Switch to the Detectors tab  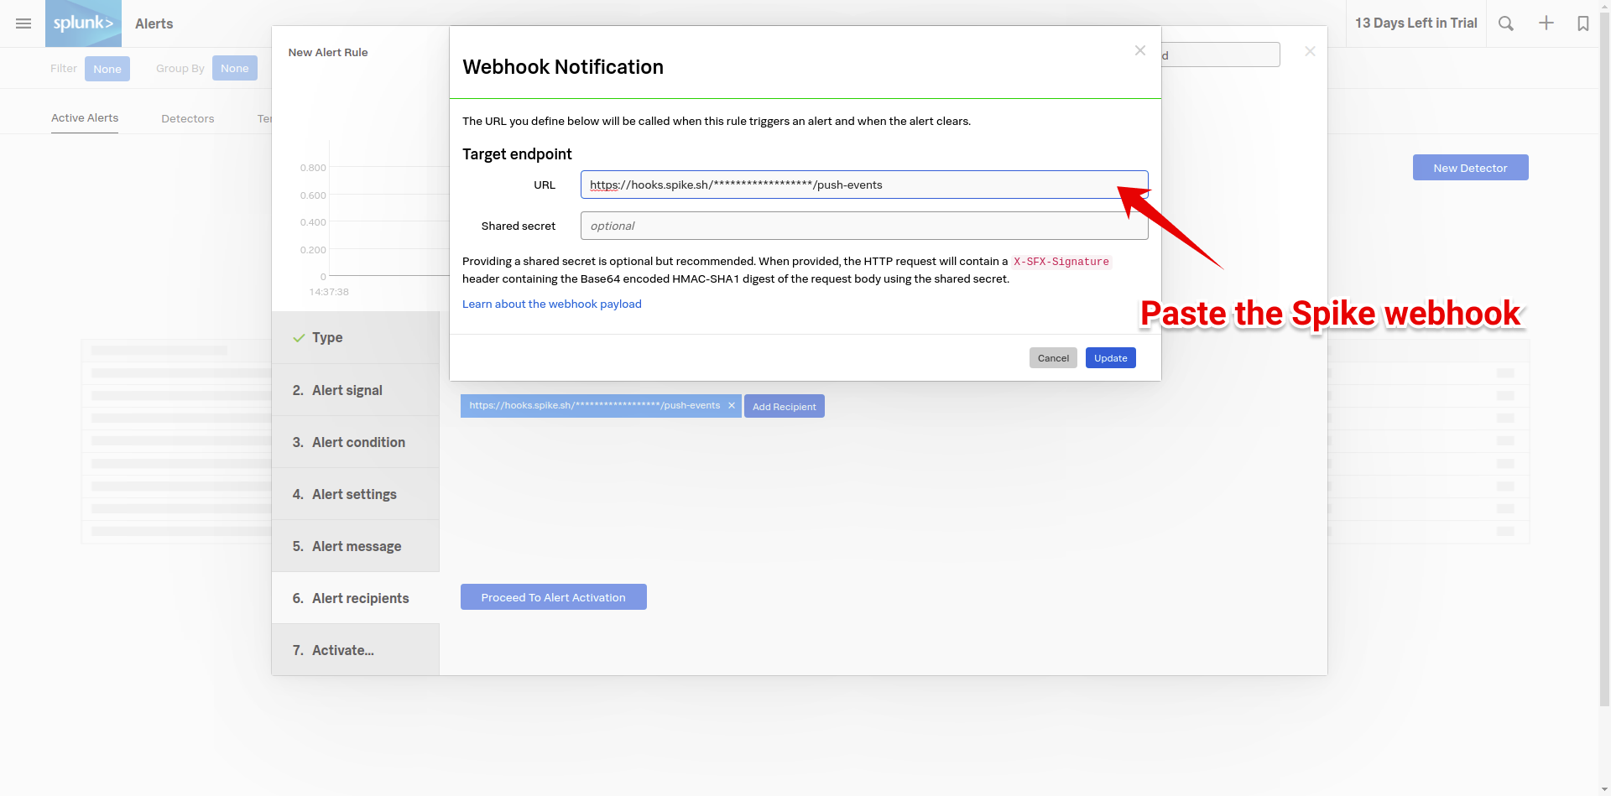(188, 118)
